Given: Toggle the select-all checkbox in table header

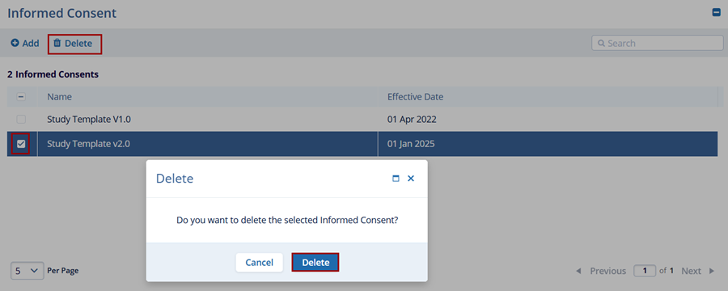Looking at the screenshot, I should pos(21,97).
